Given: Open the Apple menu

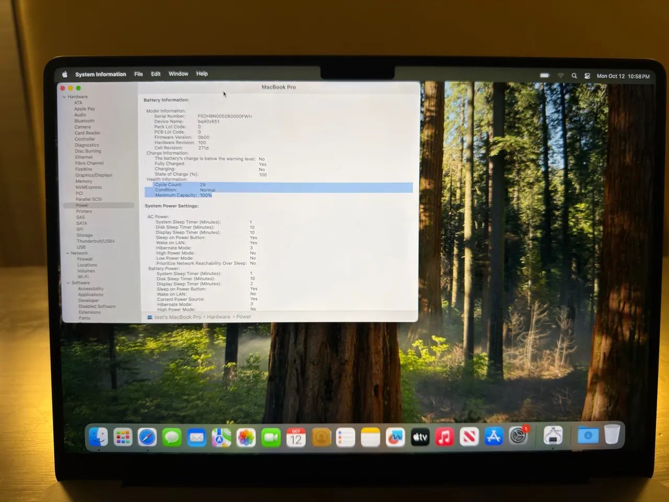Looking at the screenshot, I should (65, 74).
